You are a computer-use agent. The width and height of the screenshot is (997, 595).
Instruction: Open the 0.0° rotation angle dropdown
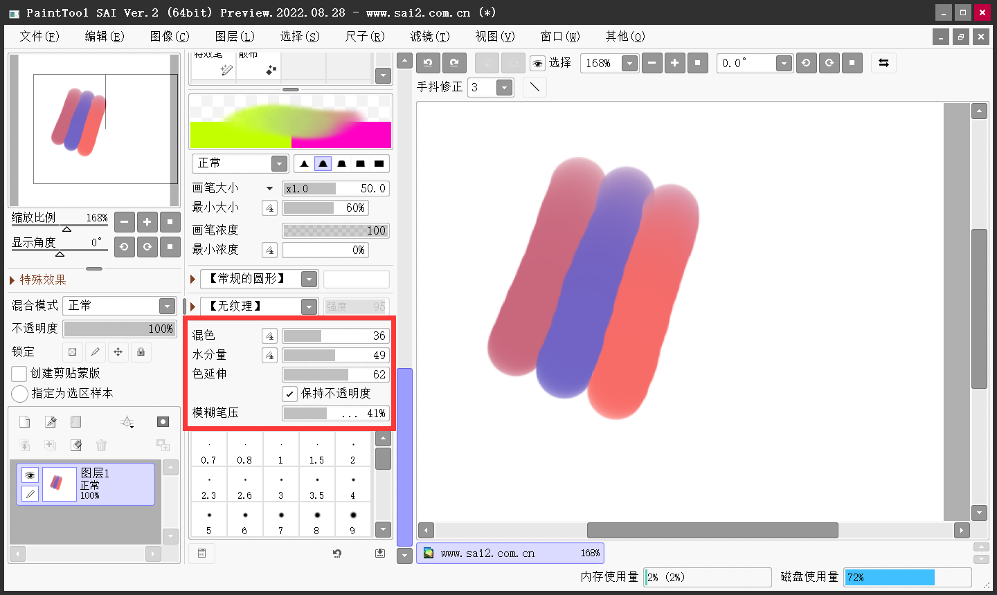[784, 64]
